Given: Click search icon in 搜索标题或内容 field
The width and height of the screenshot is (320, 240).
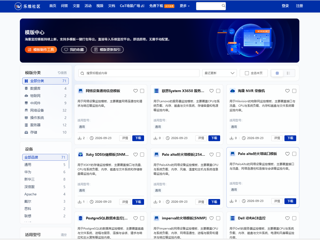Looking at the screenshot, I should (83, 73).
